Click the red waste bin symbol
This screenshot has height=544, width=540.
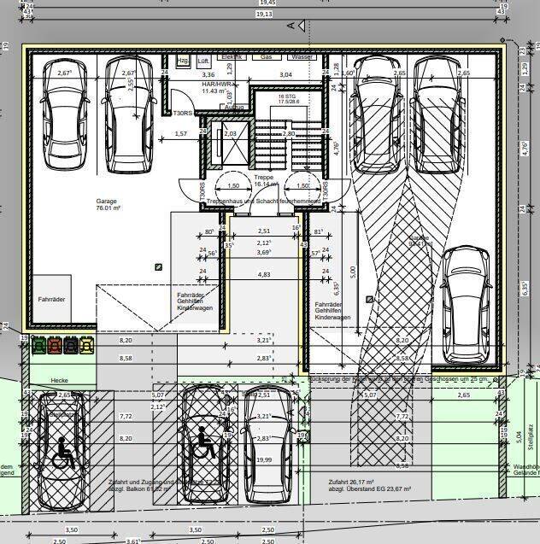pos(55,346)
